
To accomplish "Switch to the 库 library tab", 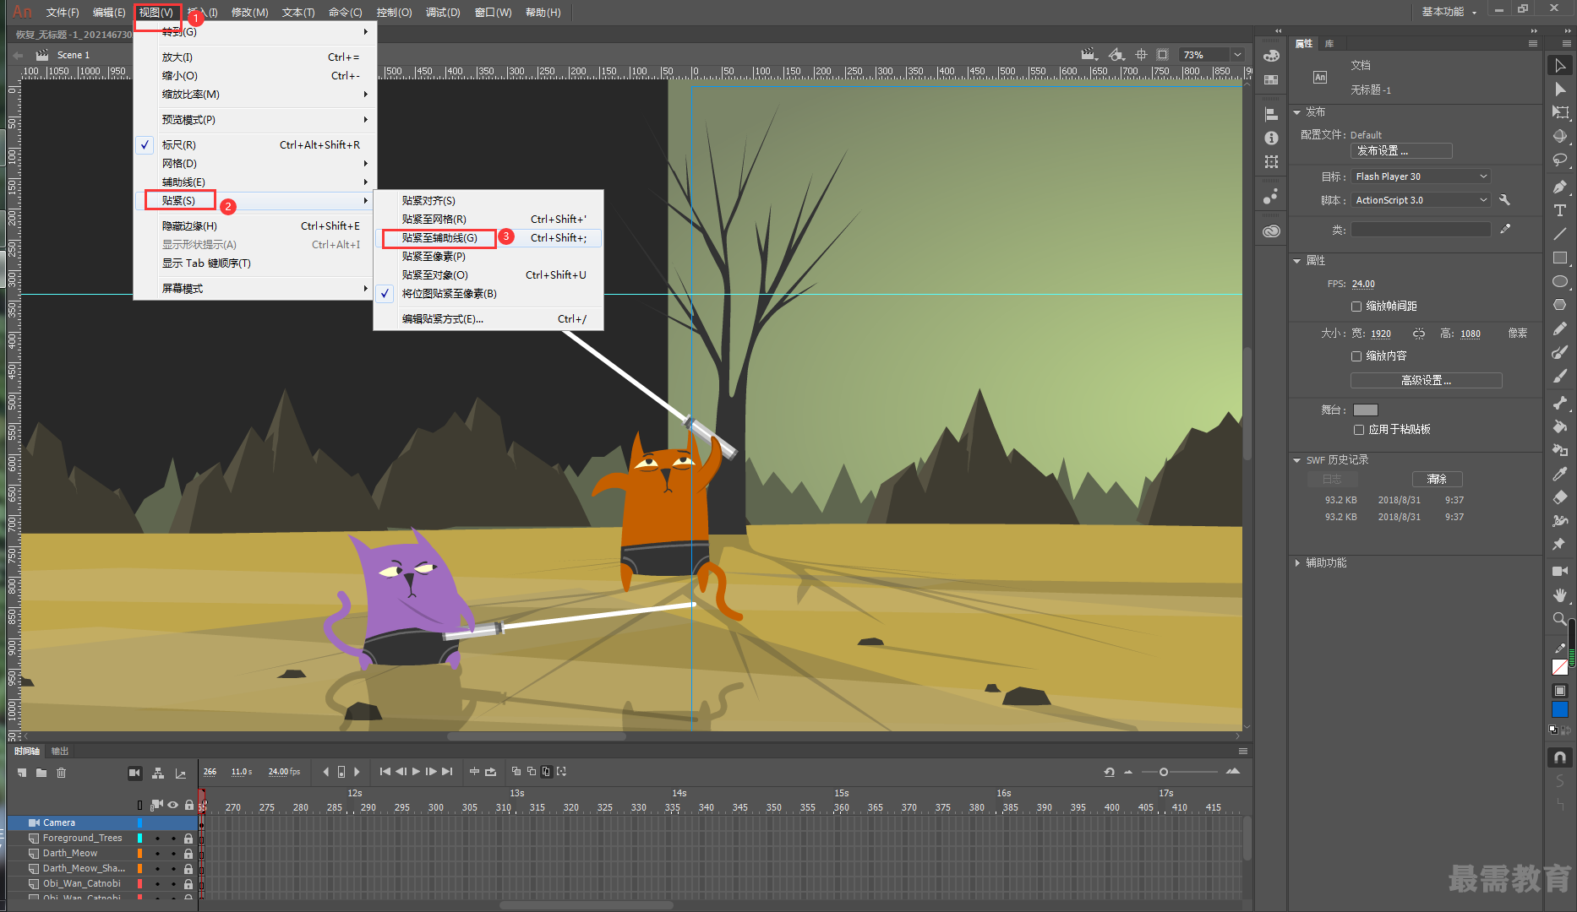I will point(1329,43).
